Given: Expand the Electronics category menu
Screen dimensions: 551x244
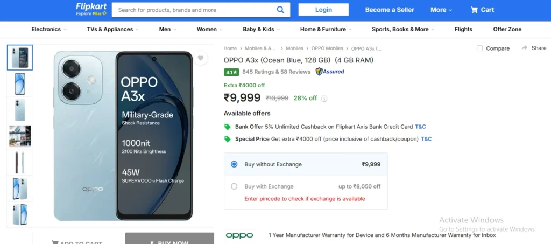Looking at the screenshot, I should click(x=49, y=29).
